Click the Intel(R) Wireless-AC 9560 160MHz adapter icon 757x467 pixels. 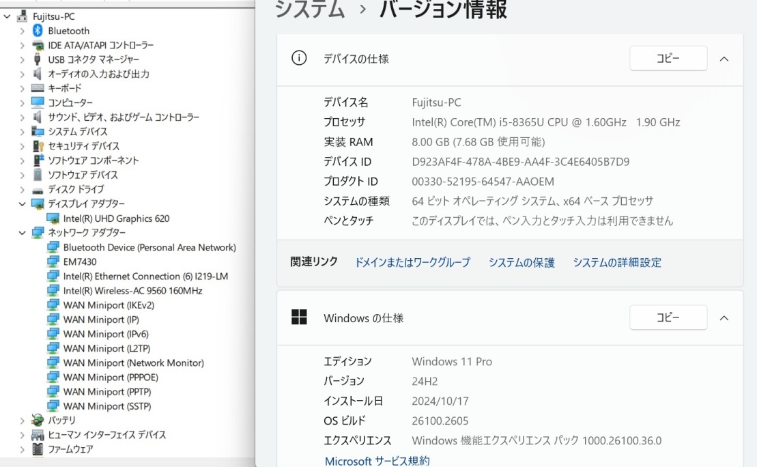coord(53,291)
